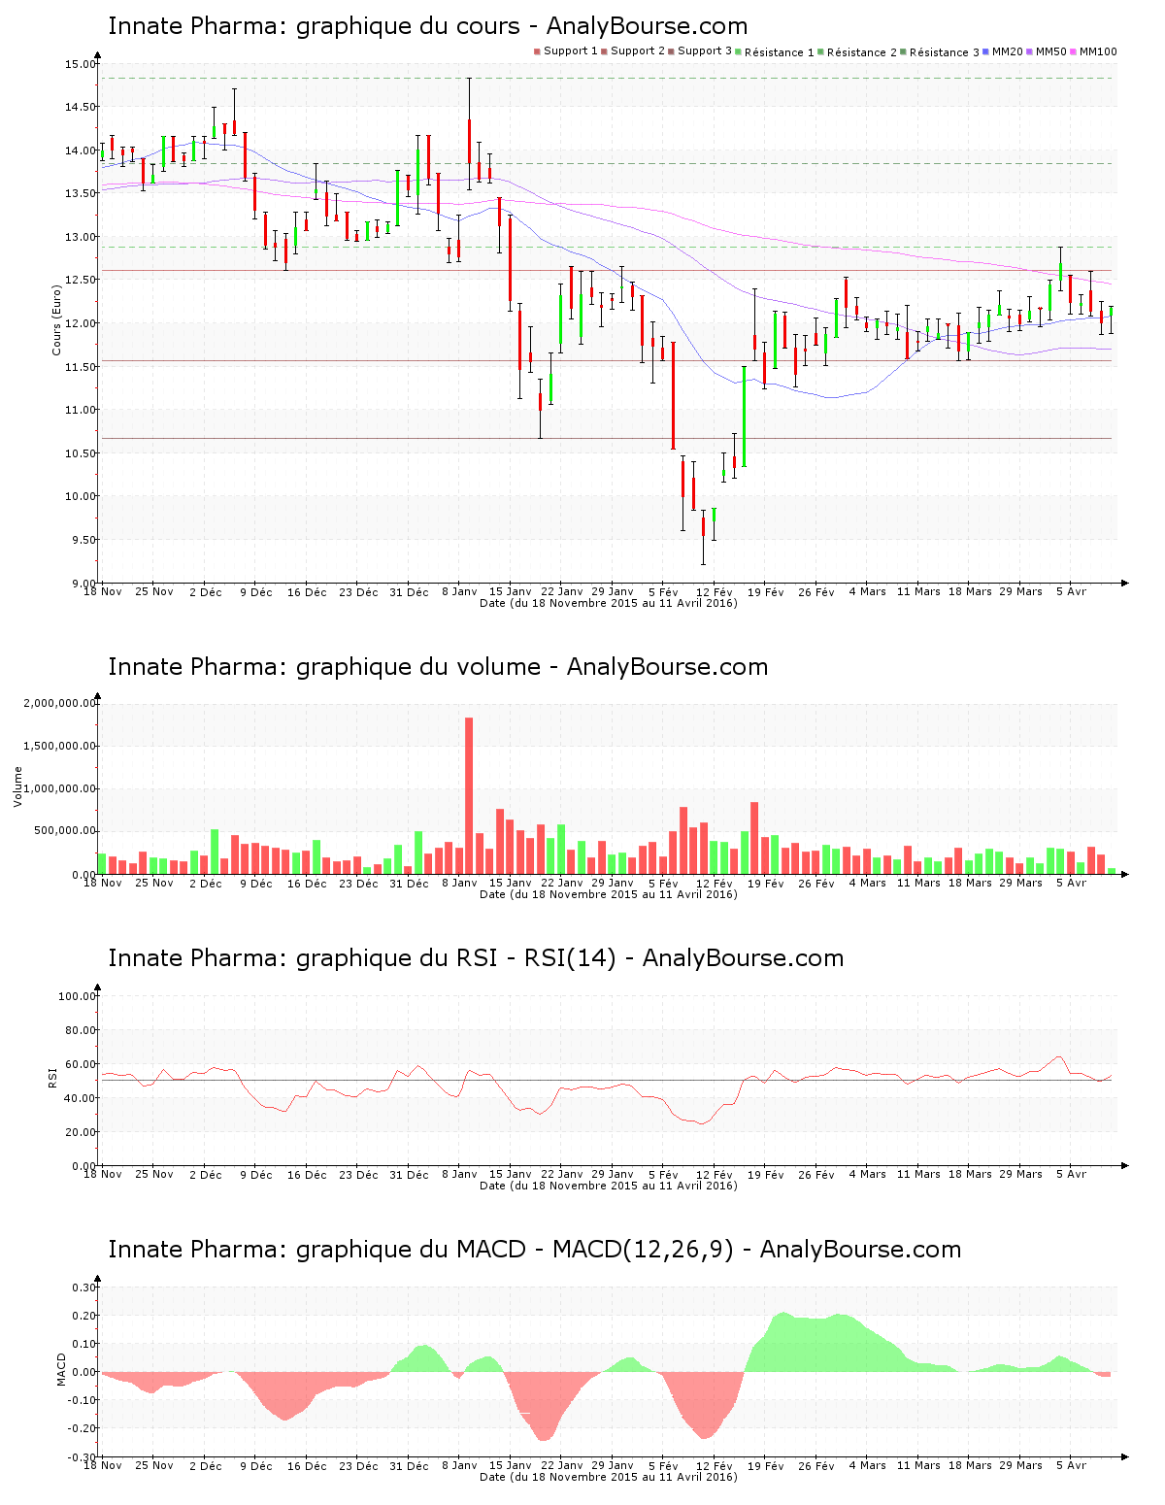The image size is (1165, 1505).
Task: Click the 9.00 price axis value
Action: (83, 583)
